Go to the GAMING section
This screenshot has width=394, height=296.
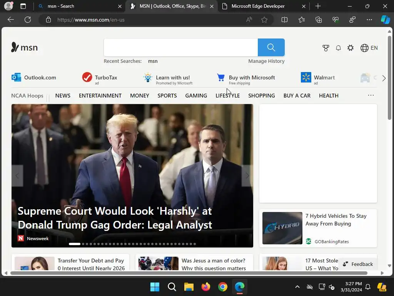point(196,96)
